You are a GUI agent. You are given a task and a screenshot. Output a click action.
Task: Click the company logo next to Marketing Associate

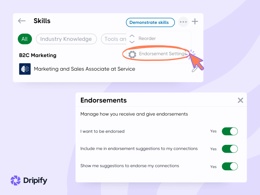(25, 69)
